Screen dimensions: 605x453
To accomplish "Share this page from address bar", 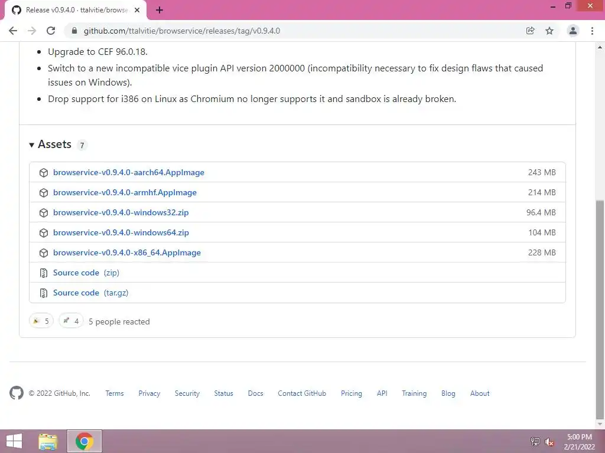I will (x=531, y=31).
